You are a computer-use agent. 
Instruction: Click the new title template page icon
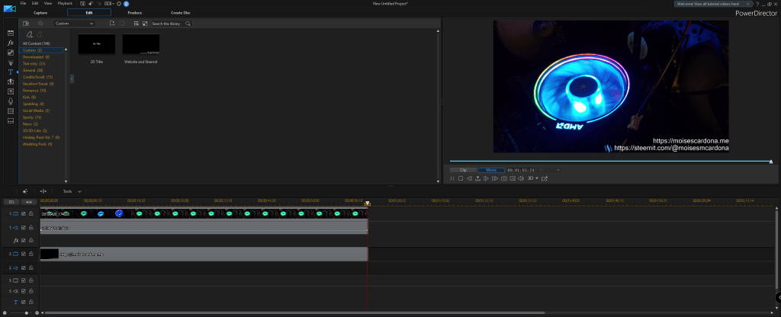point(112,24)
